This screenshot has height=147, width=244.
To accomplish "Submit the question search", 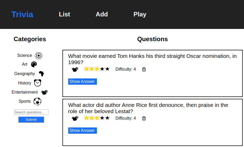I will coord(31,120).
